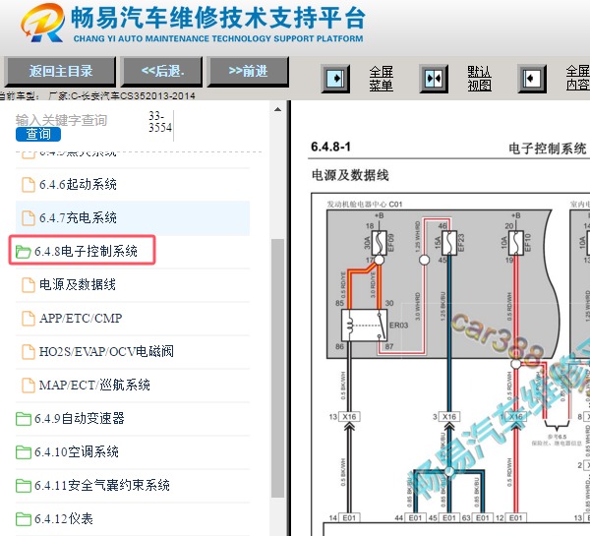Focus the keyword search input field

point(76,120)
